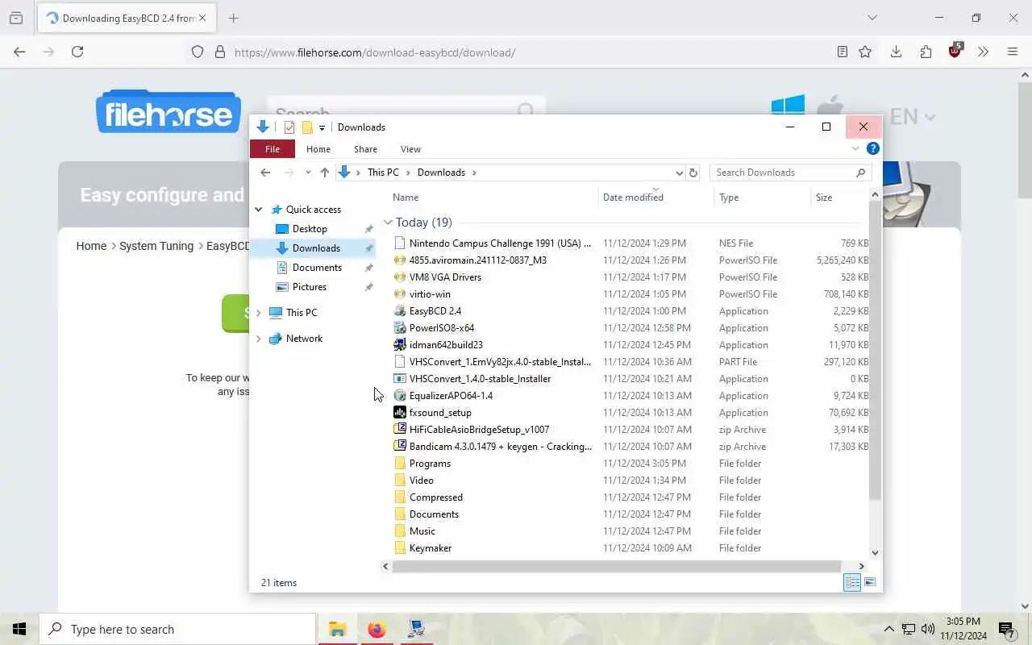Viewport: 1032px width, 645px height.
Task: Select the VHSConvert_1.4.0-stable_Installer application row
Action: point(630,379)
